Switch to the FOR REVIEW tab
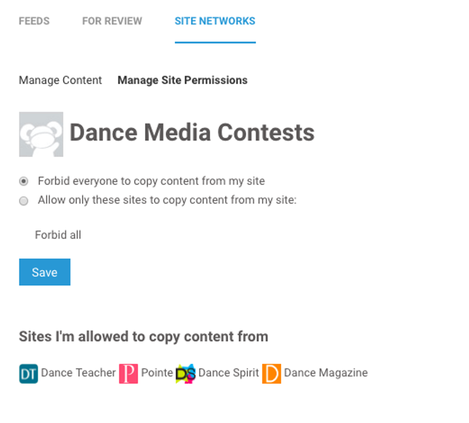Viewport: 469px width, 423px height. pos(112,21)
